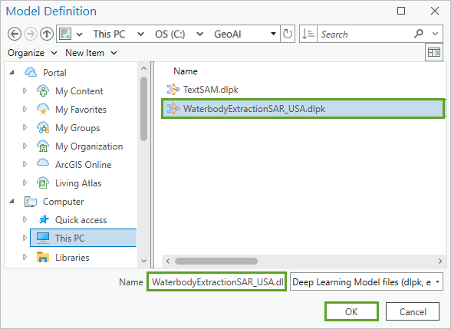Select the TextSAM.dlpk file
Screen dimensions: 451x329
point(211,90)
